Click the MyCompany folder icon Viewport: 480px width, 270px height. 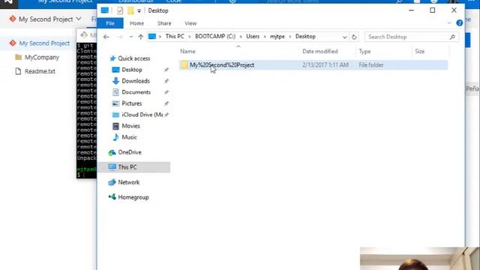click(18, 57)
